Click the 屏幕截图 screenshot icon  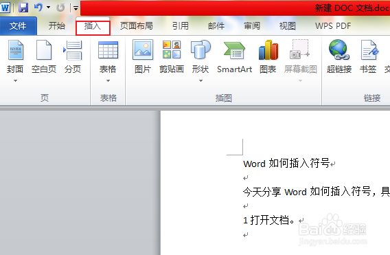(300, 49)
